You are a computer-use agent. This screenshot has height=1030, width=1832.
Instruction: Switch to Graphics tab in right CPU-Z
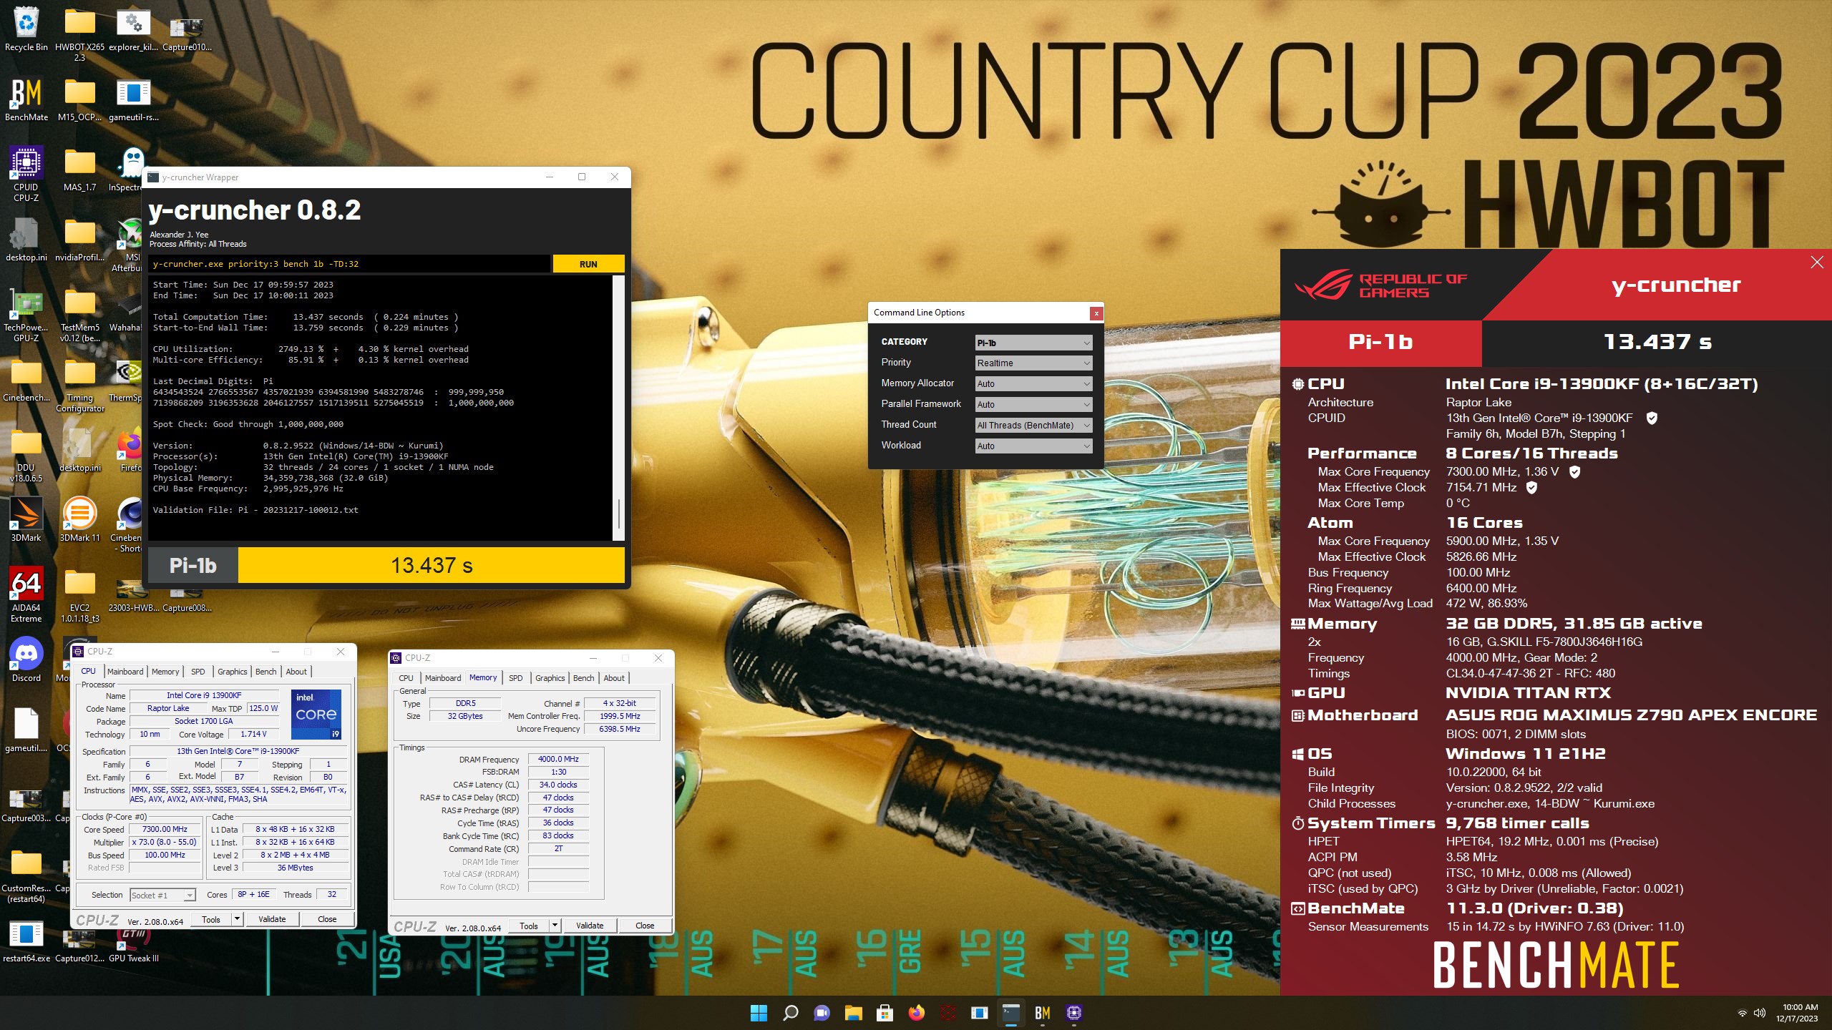coord(550,678)
